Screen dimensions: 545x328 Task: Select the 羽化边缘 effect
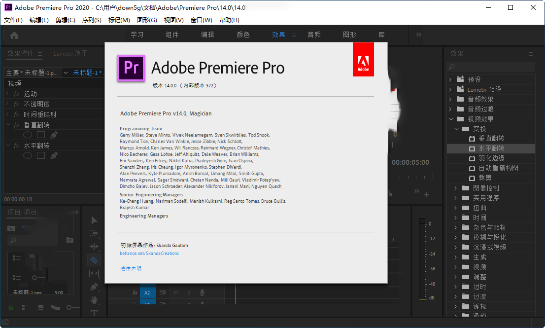(x=491, y=158)
